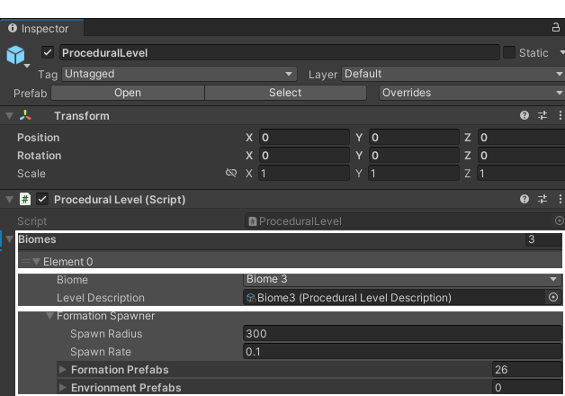Click Procedural Level script presets icon
This screenshot has height=396, width=565.
[543, 199]
